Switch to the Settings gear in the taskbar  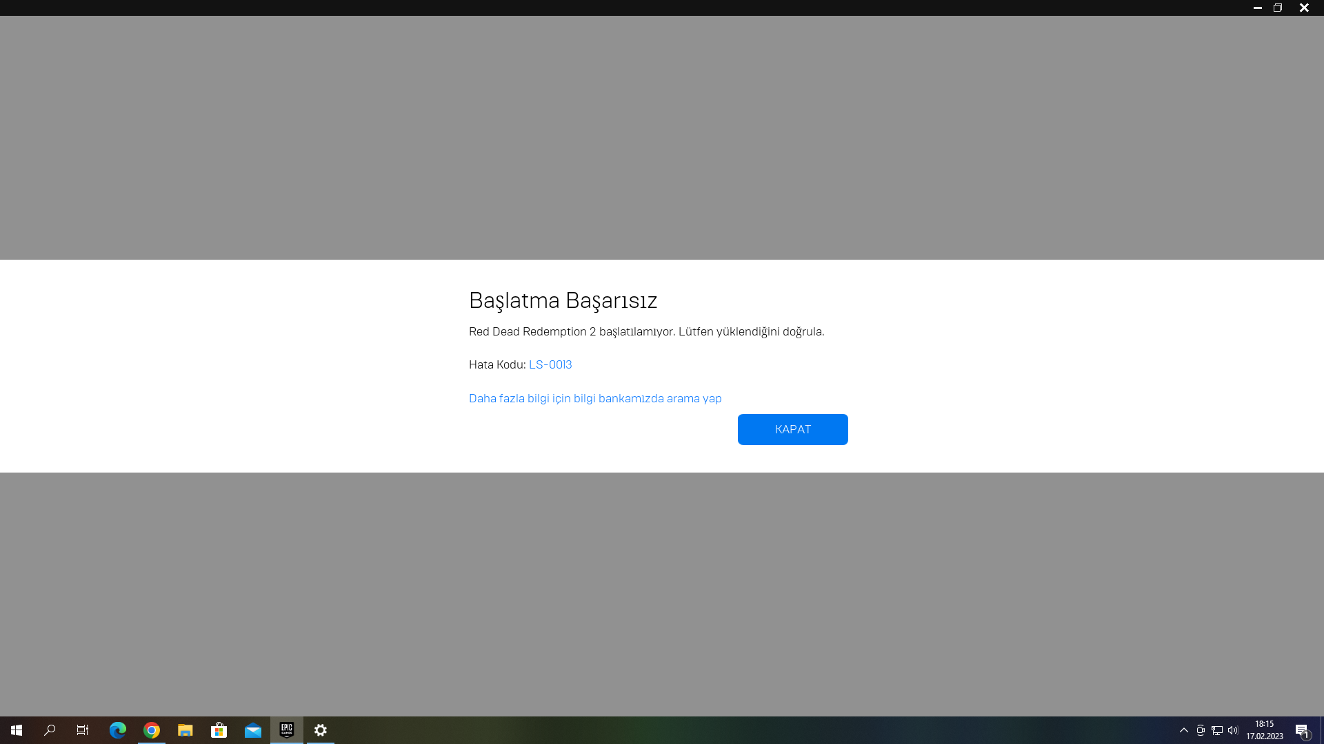coord(321,730)
